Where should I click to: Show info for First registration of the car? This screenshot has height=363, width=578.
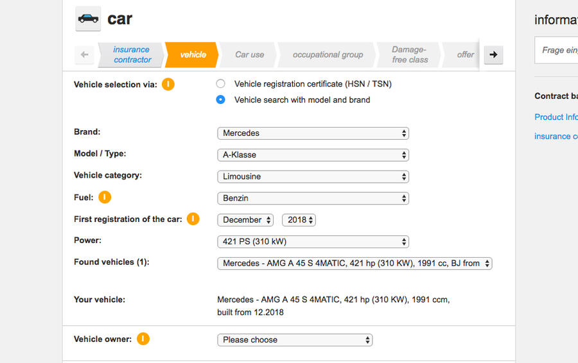[193, 219]
